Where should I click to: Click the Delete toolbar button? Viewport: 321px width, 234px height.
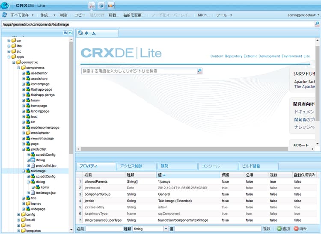click(x=63, y=15)
